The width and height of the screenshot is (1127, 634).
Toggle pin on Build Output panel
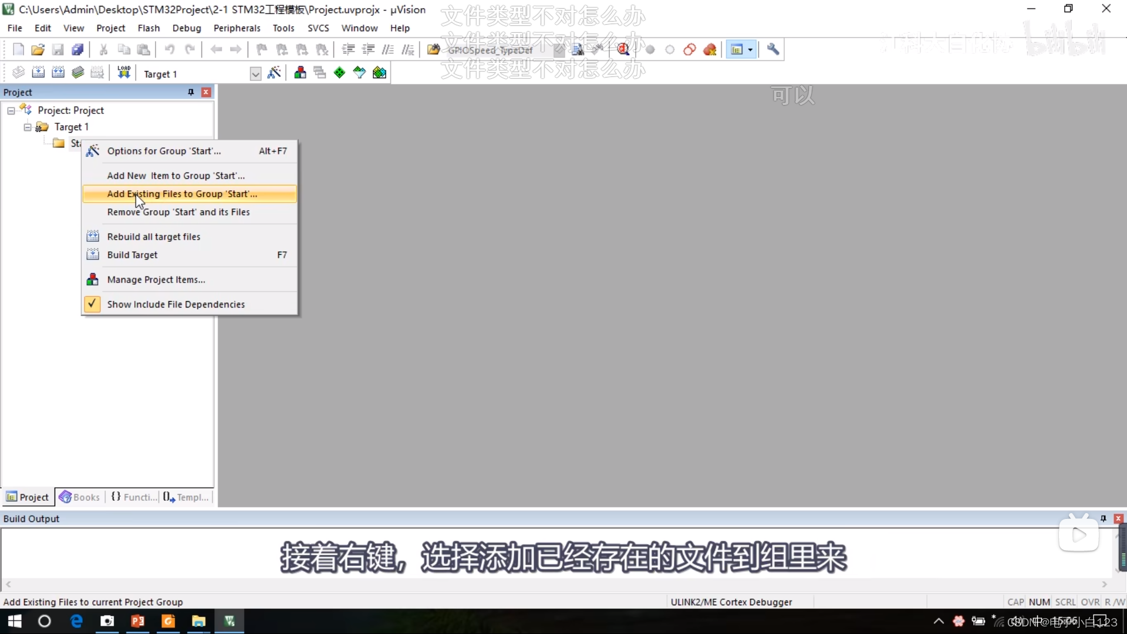1103,518
